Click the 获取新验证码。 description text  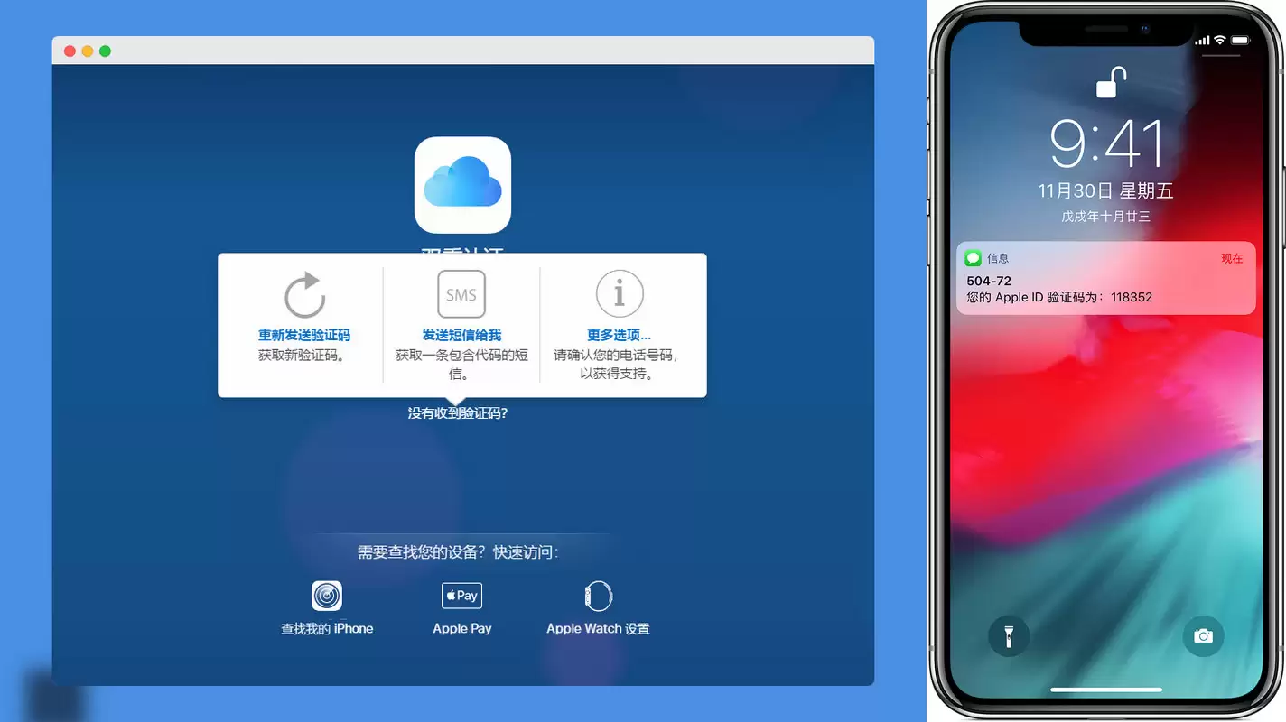click(x=302, y=356)
